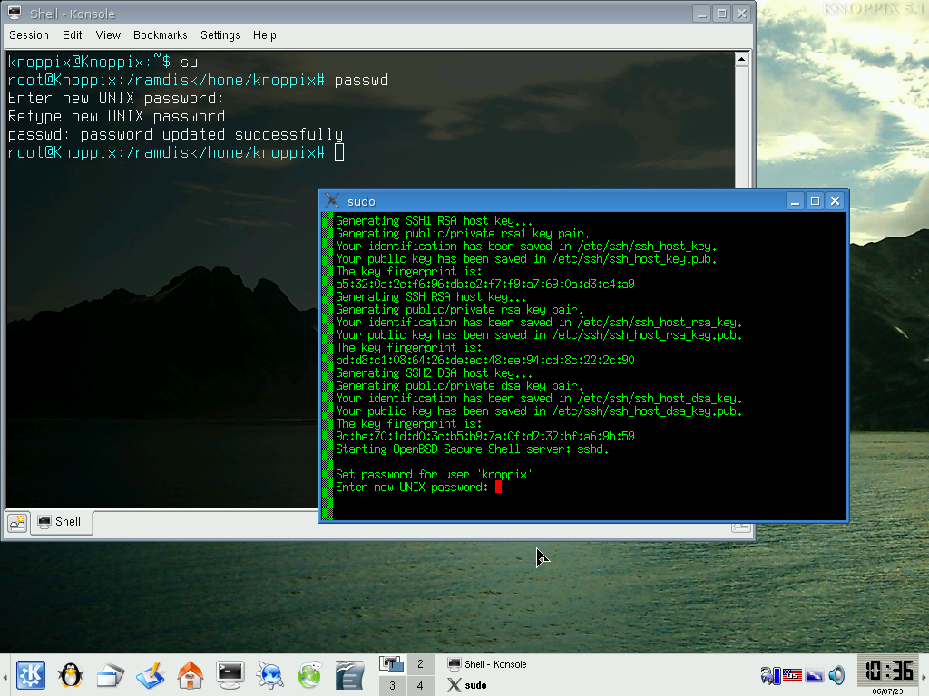929x696 pixels.
Task: Launch the green globe browser icon
Action: (310, 674)
